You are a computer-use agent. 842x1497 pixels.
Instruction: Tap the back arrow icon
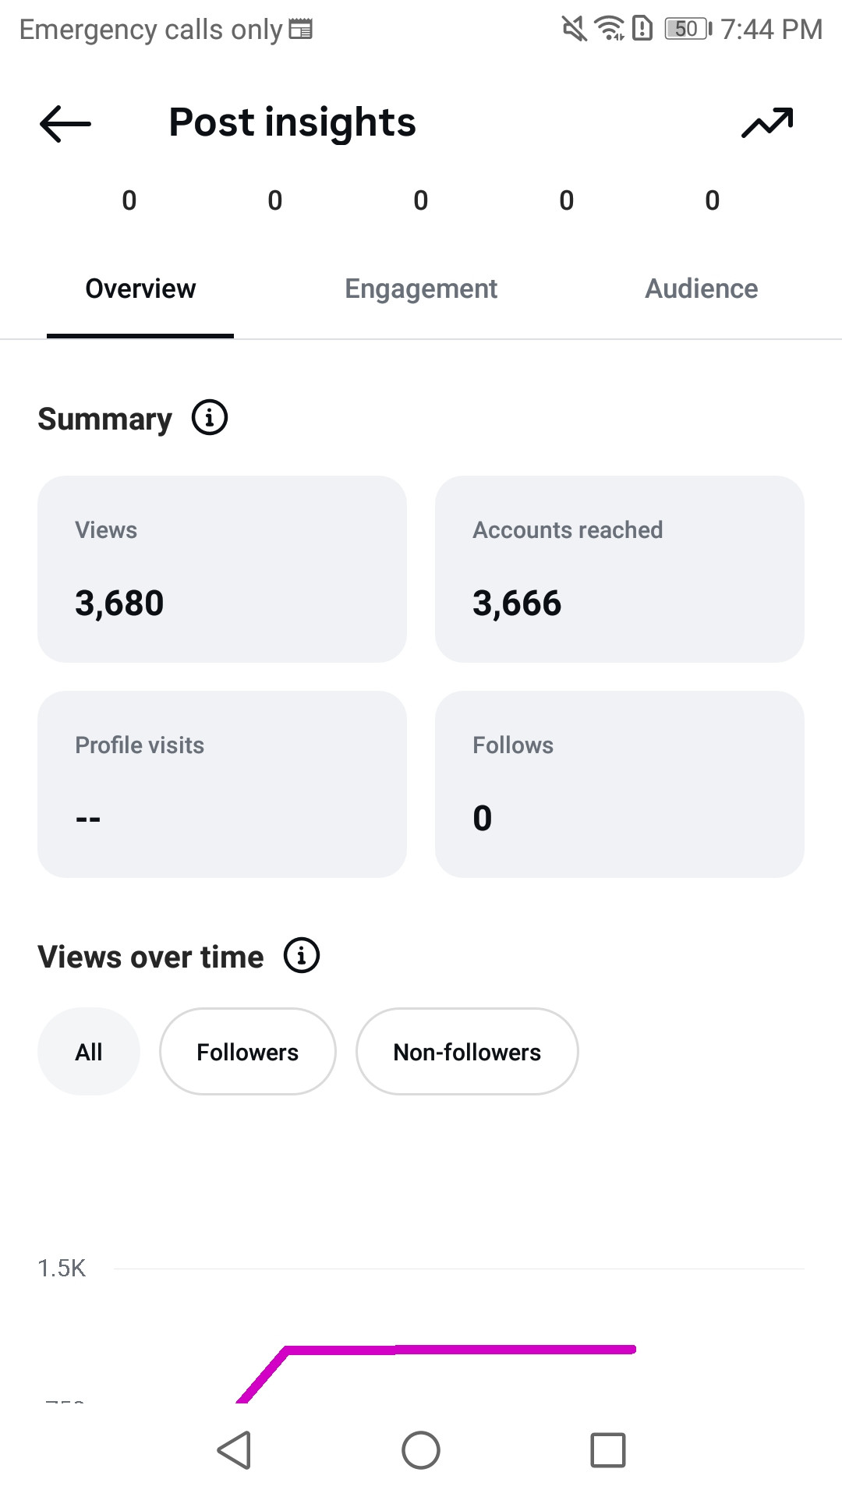(x=65, y=124)
